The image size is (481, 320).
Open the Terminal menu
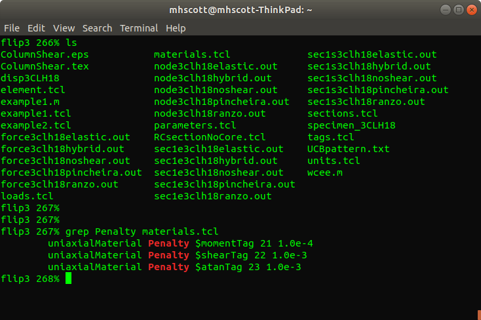click(138, 28)
